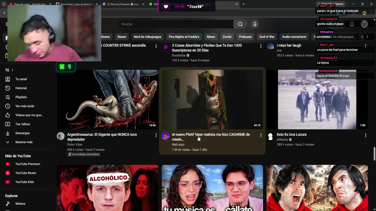The width and height of the screenshot is (376, 211).
Task: Close the Buscaminas browser tab
Action: [x=97, y=4]
